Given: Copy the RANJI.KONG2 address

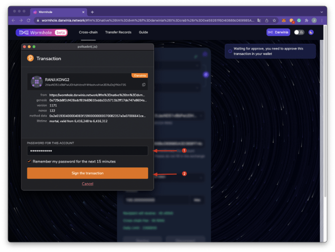Looking at the screenshot, I should click(x=144, y=85).
